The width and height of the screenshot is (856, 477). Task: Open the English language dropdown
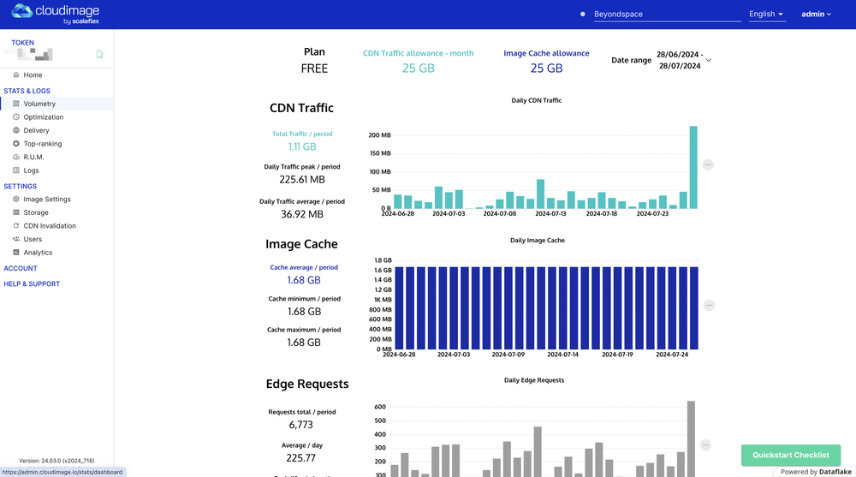tap(766, 15)
